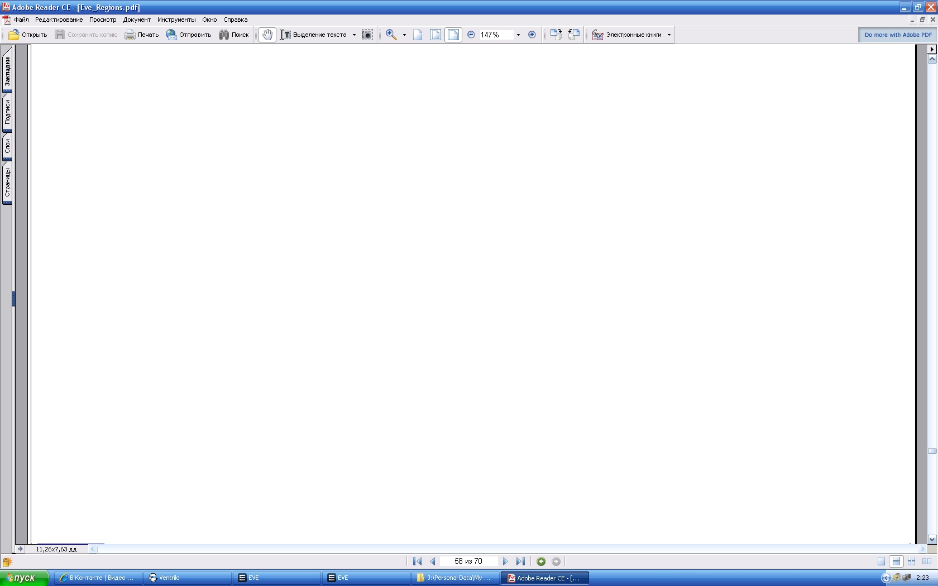Go to the next page
The image size is (938, 586).
click(x=505, y=561)
